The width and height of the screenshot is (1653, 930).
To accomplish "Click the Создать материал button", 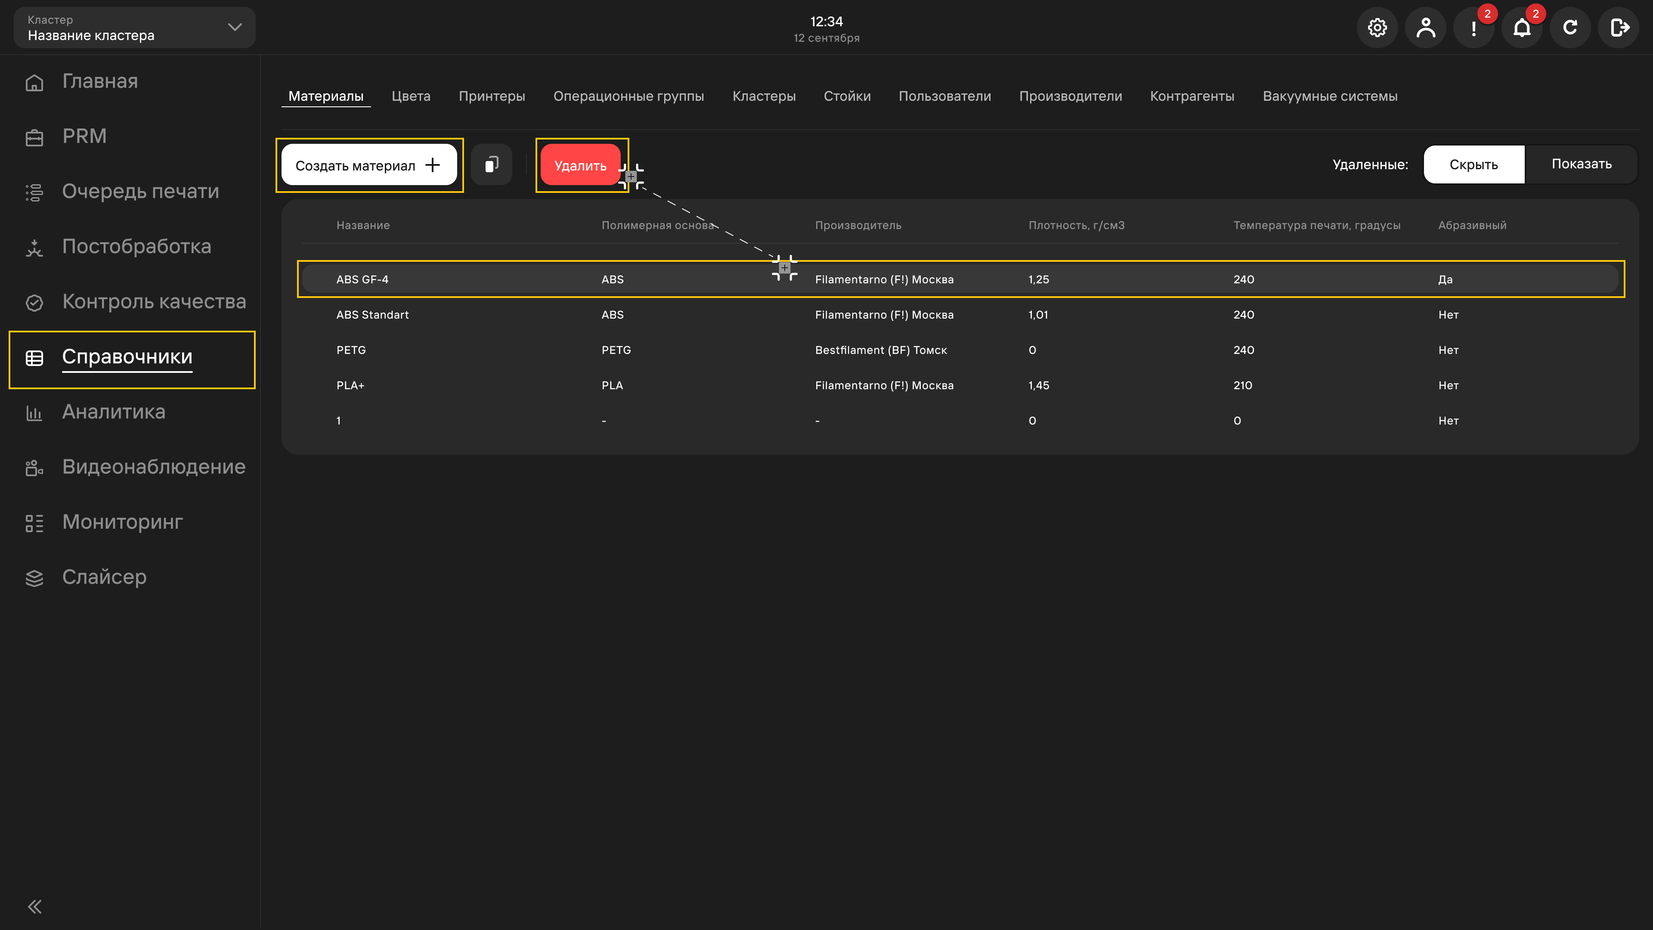I will click(x=369, y=165).
